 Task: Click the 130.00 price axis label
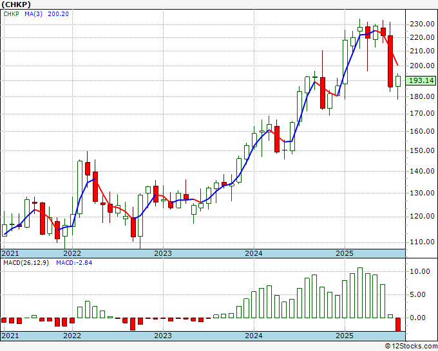[x=422, y=193]
